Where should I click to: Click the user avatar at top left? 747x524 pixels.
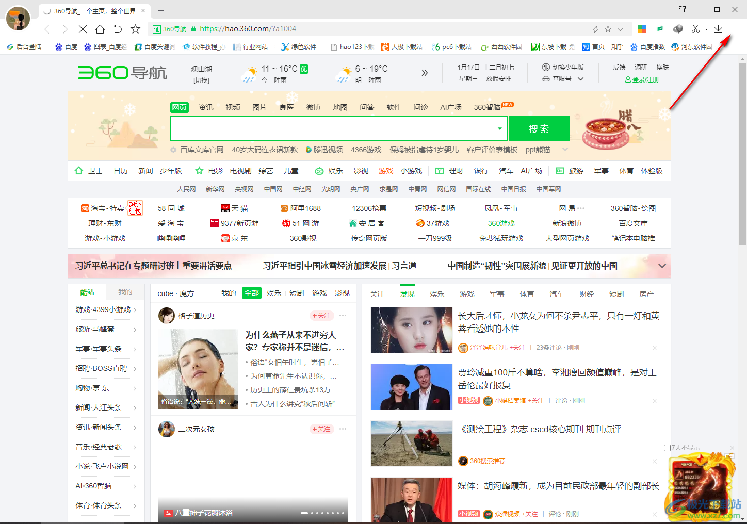[x=18, y=19]
